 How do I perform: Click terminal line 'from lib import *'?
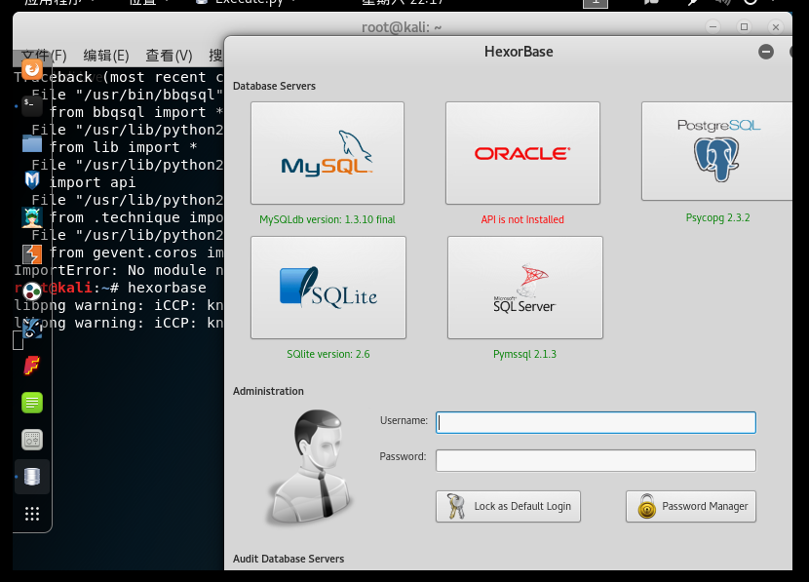124,147
